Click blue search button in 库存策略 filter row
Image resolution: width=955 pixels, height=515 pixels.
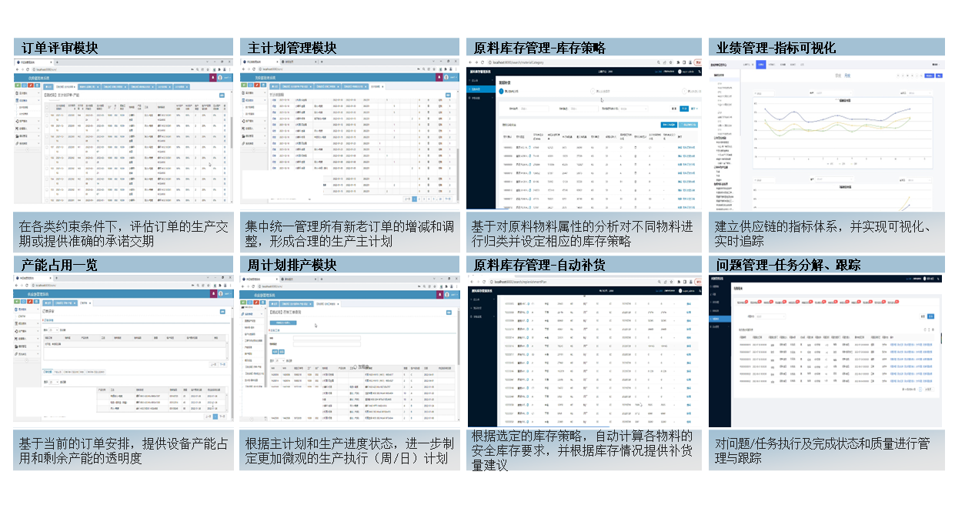click(684, 109)
